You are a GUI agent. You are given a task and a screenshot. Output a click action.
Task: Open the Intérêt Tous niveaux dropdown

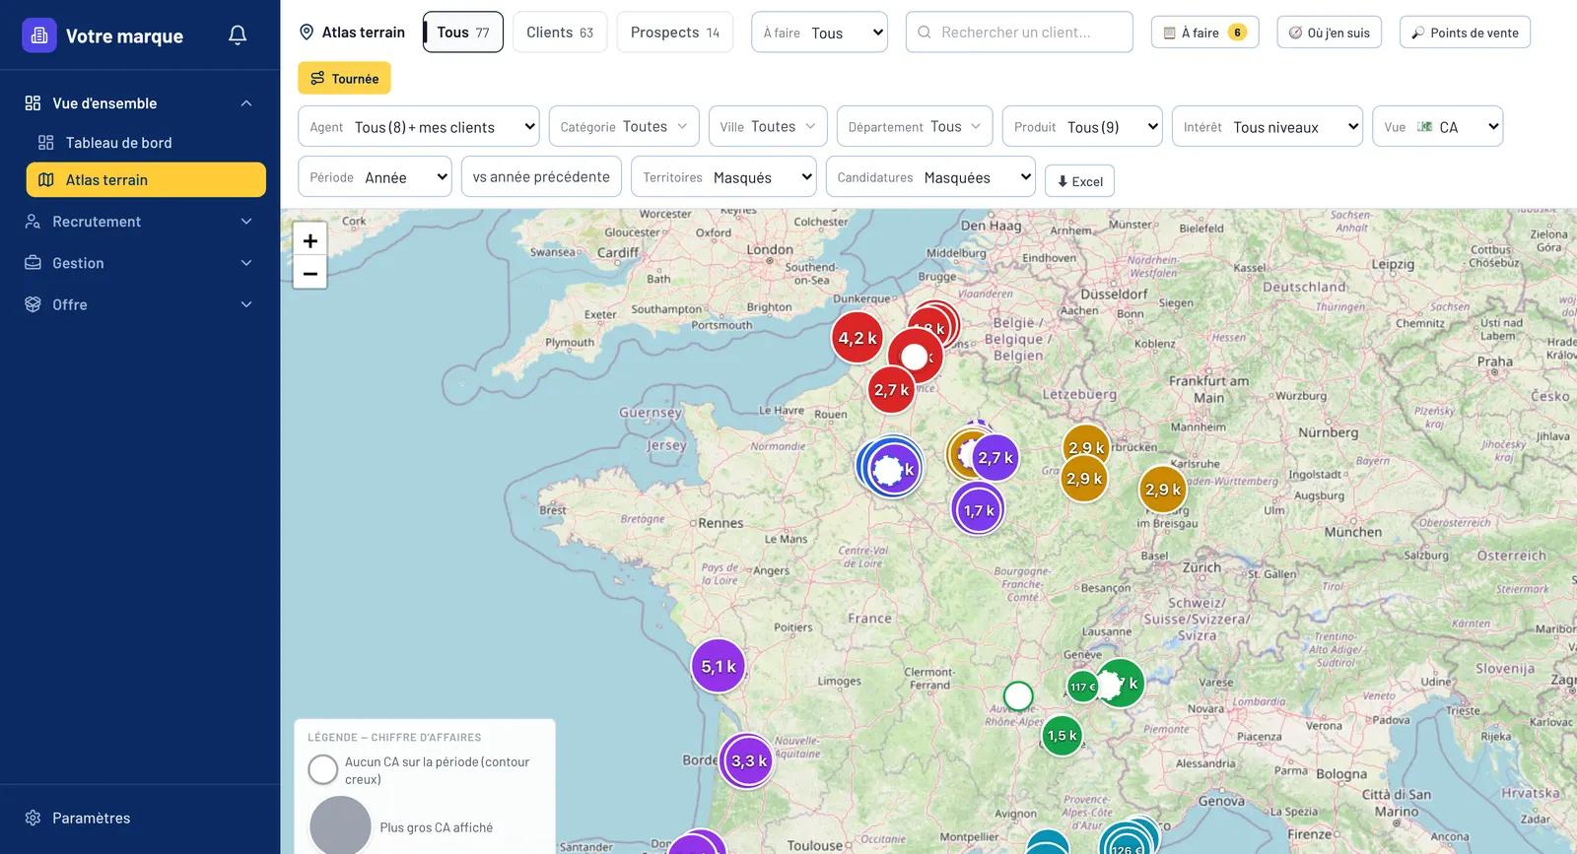click(1268, 126)
